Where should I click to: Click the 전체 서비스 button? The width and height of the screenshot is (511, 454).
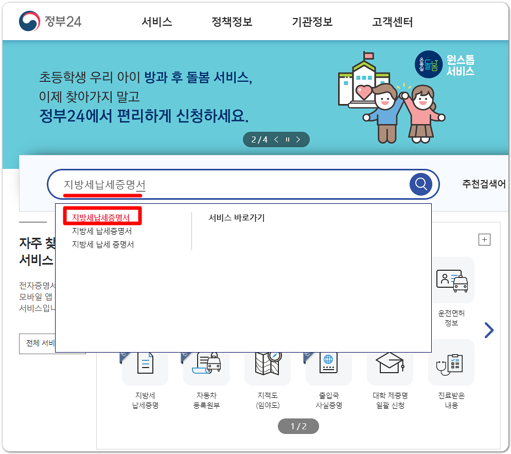pyautogui.click(x=37, y=343)
